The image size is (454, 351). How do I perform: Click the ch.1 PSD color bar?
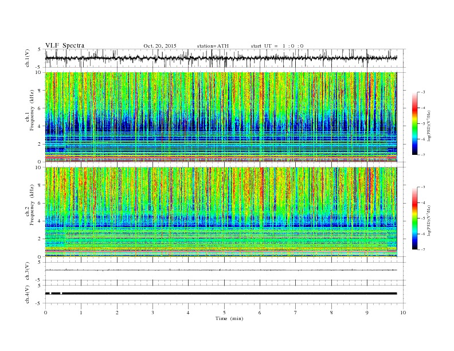pos(415,123)
